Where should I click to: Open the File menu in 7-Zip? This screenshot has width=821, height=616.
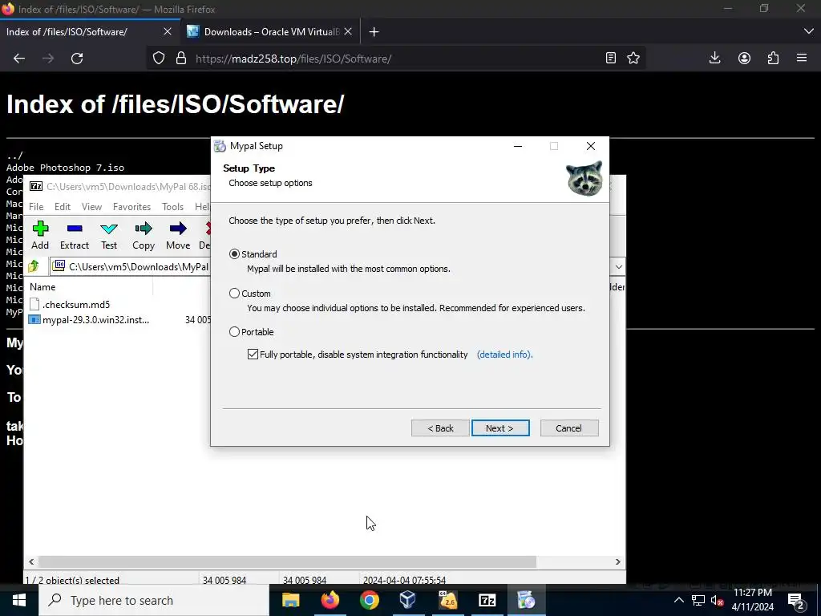coord(36,207)
